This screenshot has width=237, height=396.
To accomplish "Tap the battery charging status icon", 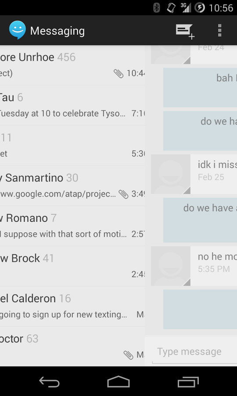I will (200, 7).
